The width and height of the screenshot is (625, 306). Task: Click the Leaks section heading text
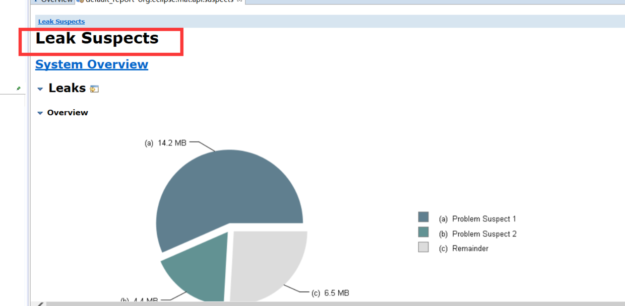[x=67, y=88]
